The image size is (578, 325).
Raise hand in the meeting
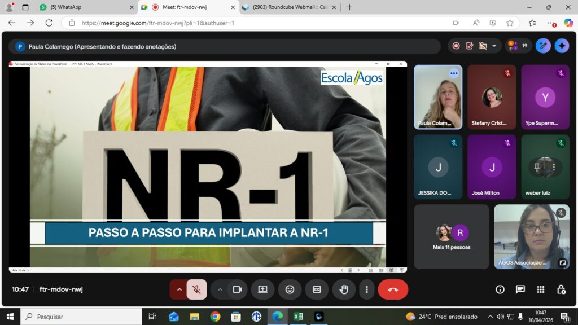click(343, 289)
